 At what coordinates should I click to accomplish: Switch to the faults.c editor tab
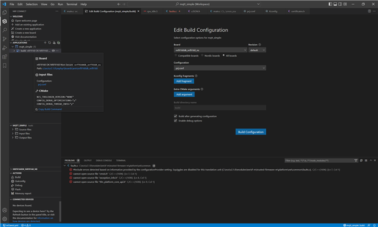coord(172,11)
